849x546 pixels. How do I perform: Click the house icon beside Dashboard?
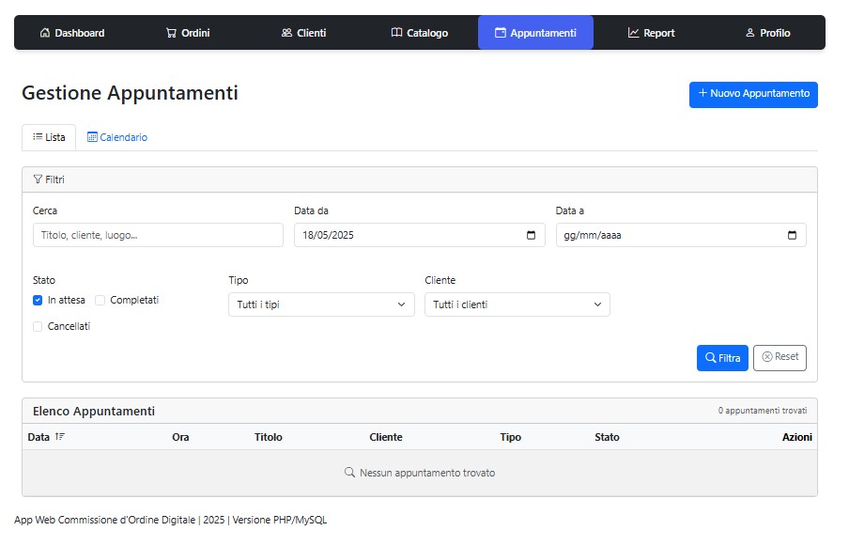(x=45, y=33)
